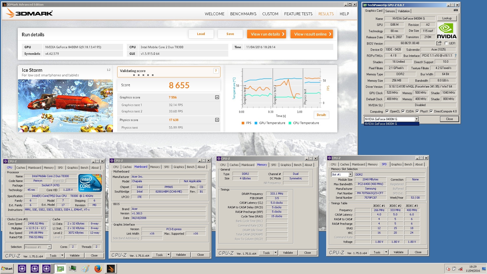
Task: Open the GPU-Z taskbar icon
Action: tap(60, 269)
